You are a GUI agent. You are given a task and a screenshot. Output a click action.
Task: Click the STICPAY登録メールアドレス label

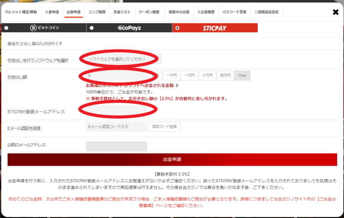36,112
